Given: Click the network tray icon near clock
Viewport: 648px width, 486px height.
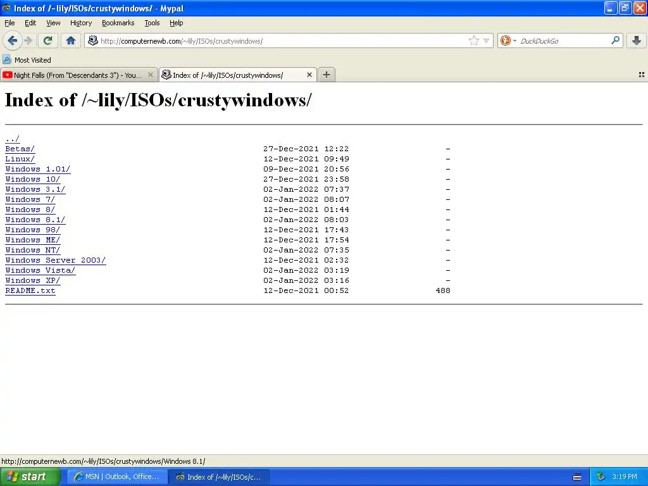Looking at the screenshot, I should (x=601, y=477).
